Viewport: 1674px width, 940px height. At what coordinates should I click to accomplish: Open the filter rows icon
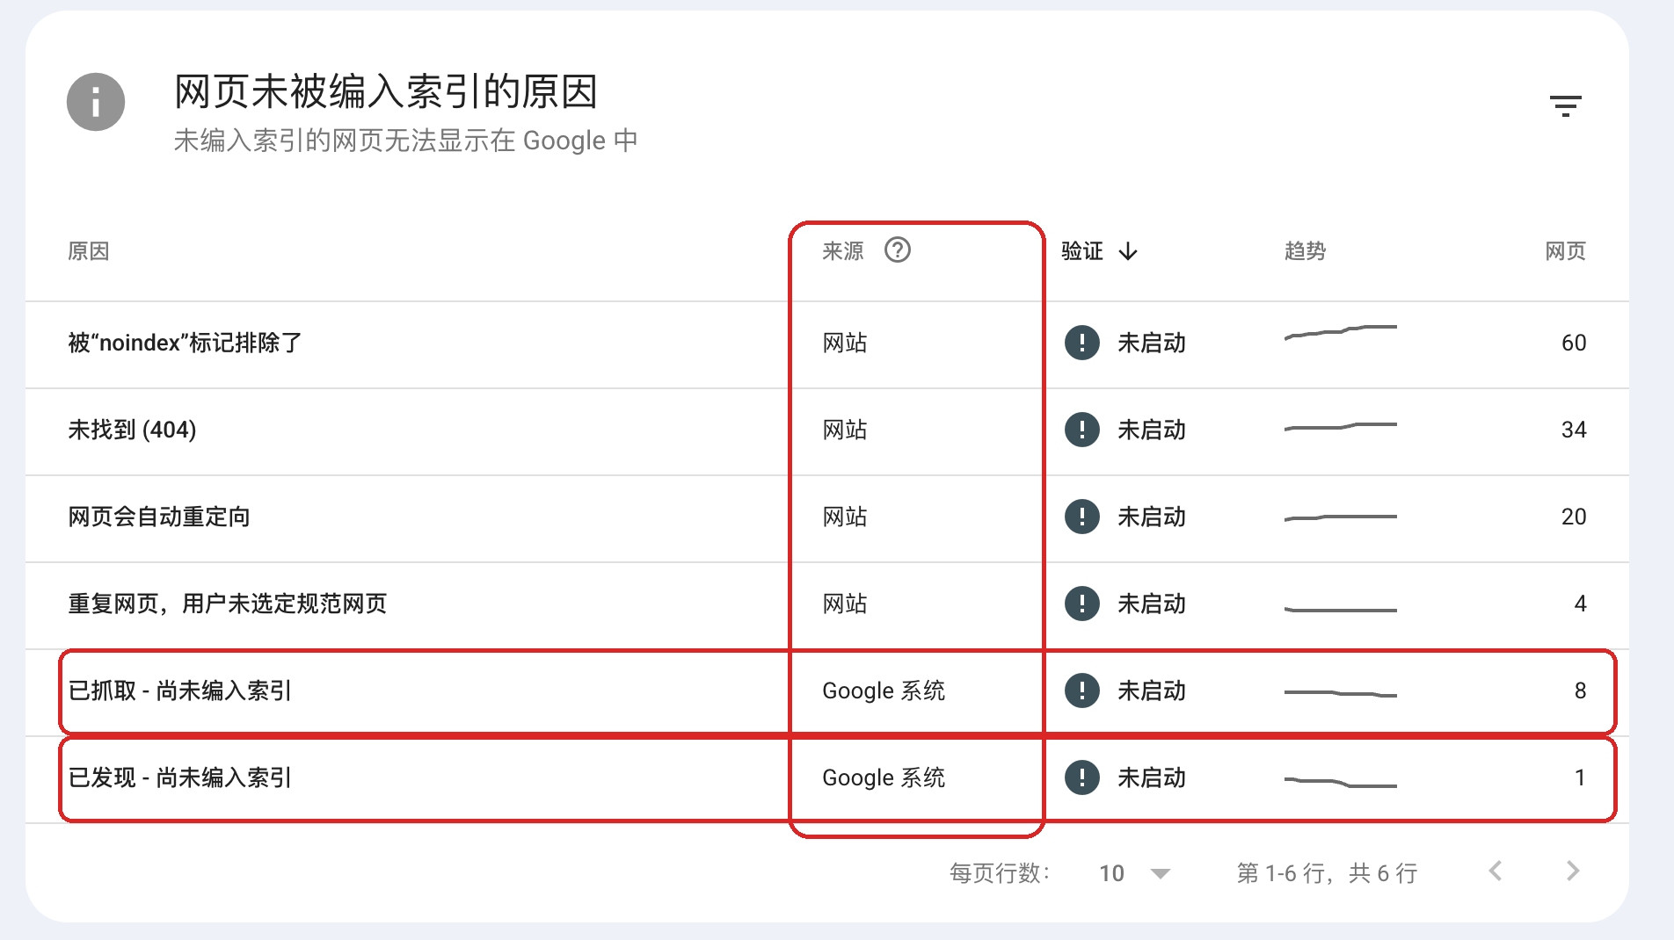1565,106
